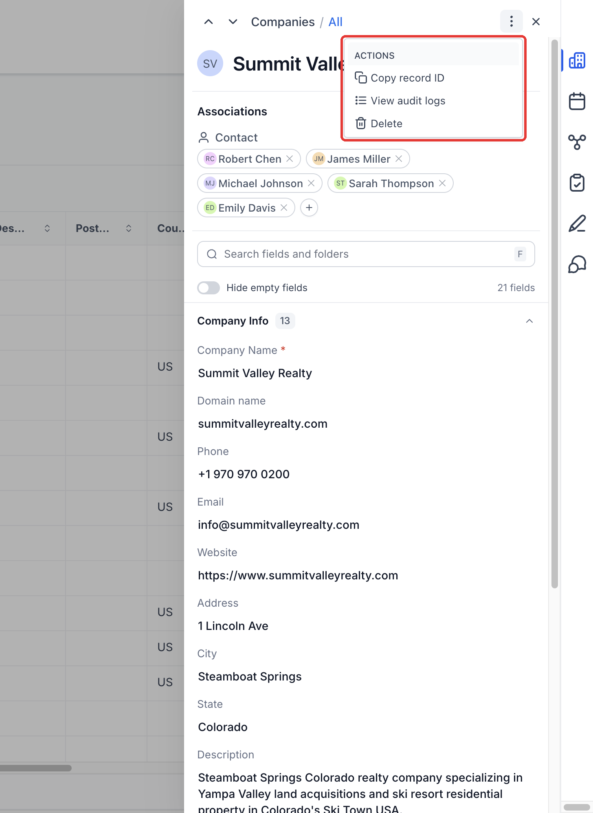The width and height of the screenshot is (593, 813).
Task: Click the 1 Lincoln Ave address value
Action: tap(233, 626)
